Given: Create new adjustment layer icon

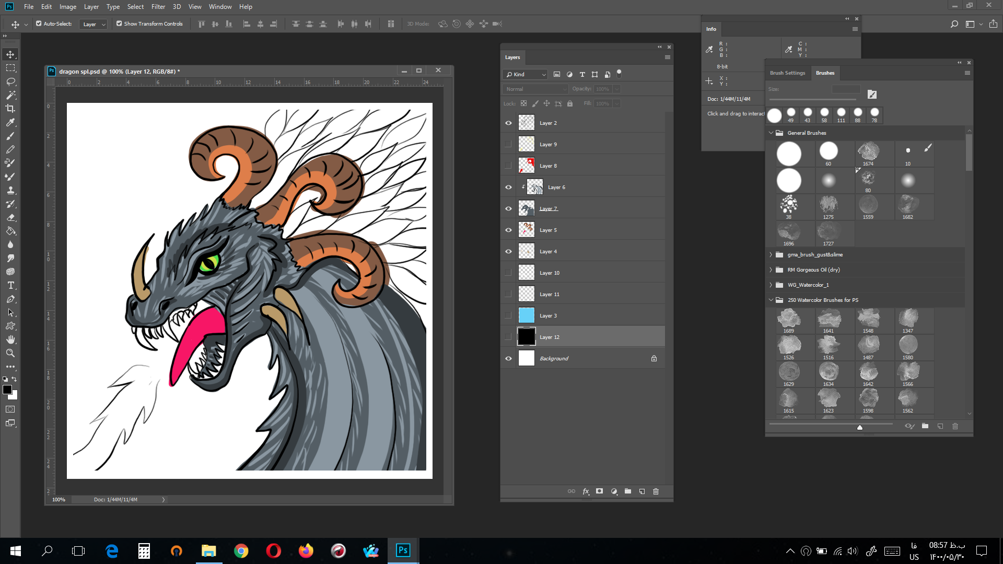Looking at the screenshot, I should coord(614,491).
